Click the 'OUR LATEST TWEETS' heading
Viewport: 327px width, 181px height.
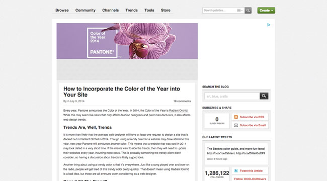(x=217, y=137)
